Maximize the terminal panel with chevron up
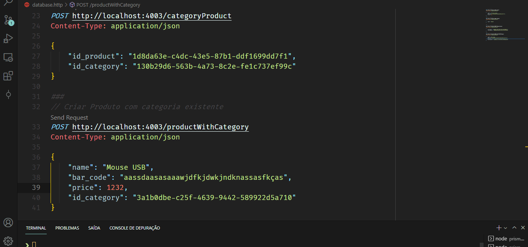Image resolution: width=528 pixels, height=247 pixels. pyautogui.click(x=514, y=228)
